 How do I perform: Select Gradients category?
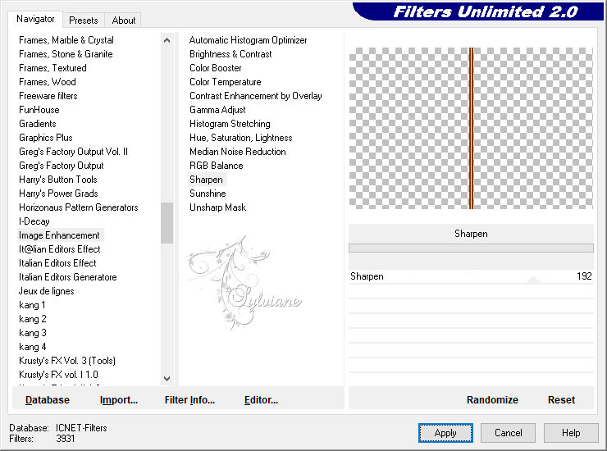38,124
